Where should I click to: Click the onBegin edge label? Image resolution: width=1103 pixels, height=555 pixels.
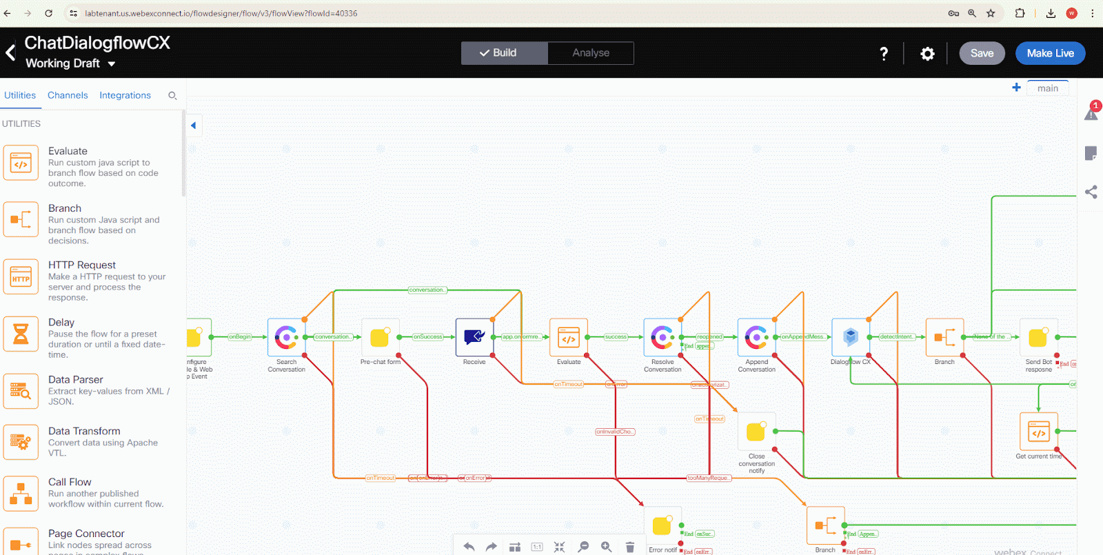point(240,337)
